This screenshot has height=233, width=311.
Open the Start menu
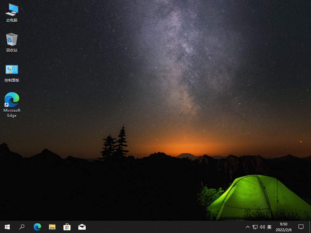pos(7,227)
